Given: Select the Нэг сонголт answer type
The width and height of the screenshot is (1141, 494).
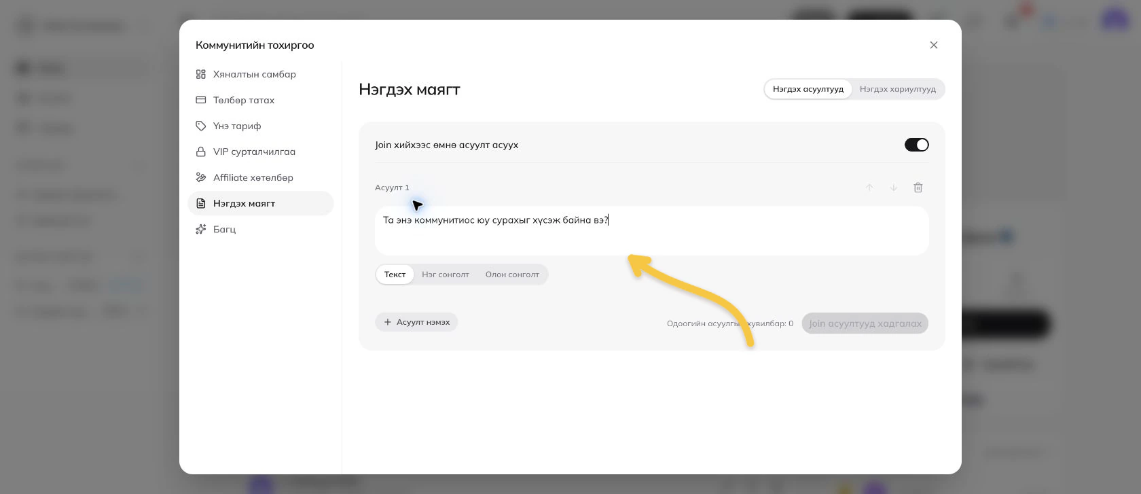Looking at the screenshot, I should click(x=446, y=275).
